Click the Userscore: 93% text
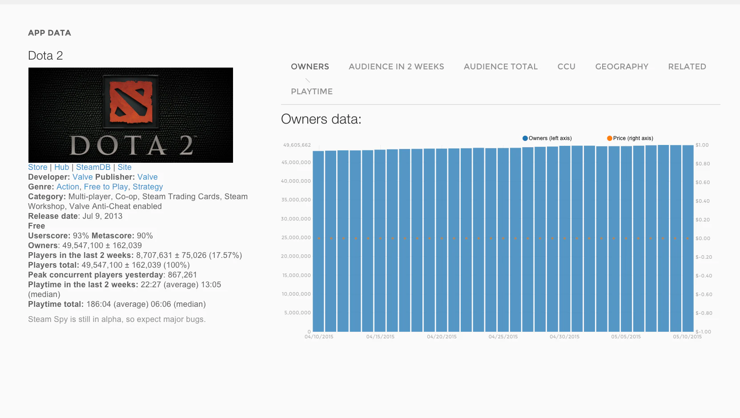740x418 pixels. coord(58,236)
